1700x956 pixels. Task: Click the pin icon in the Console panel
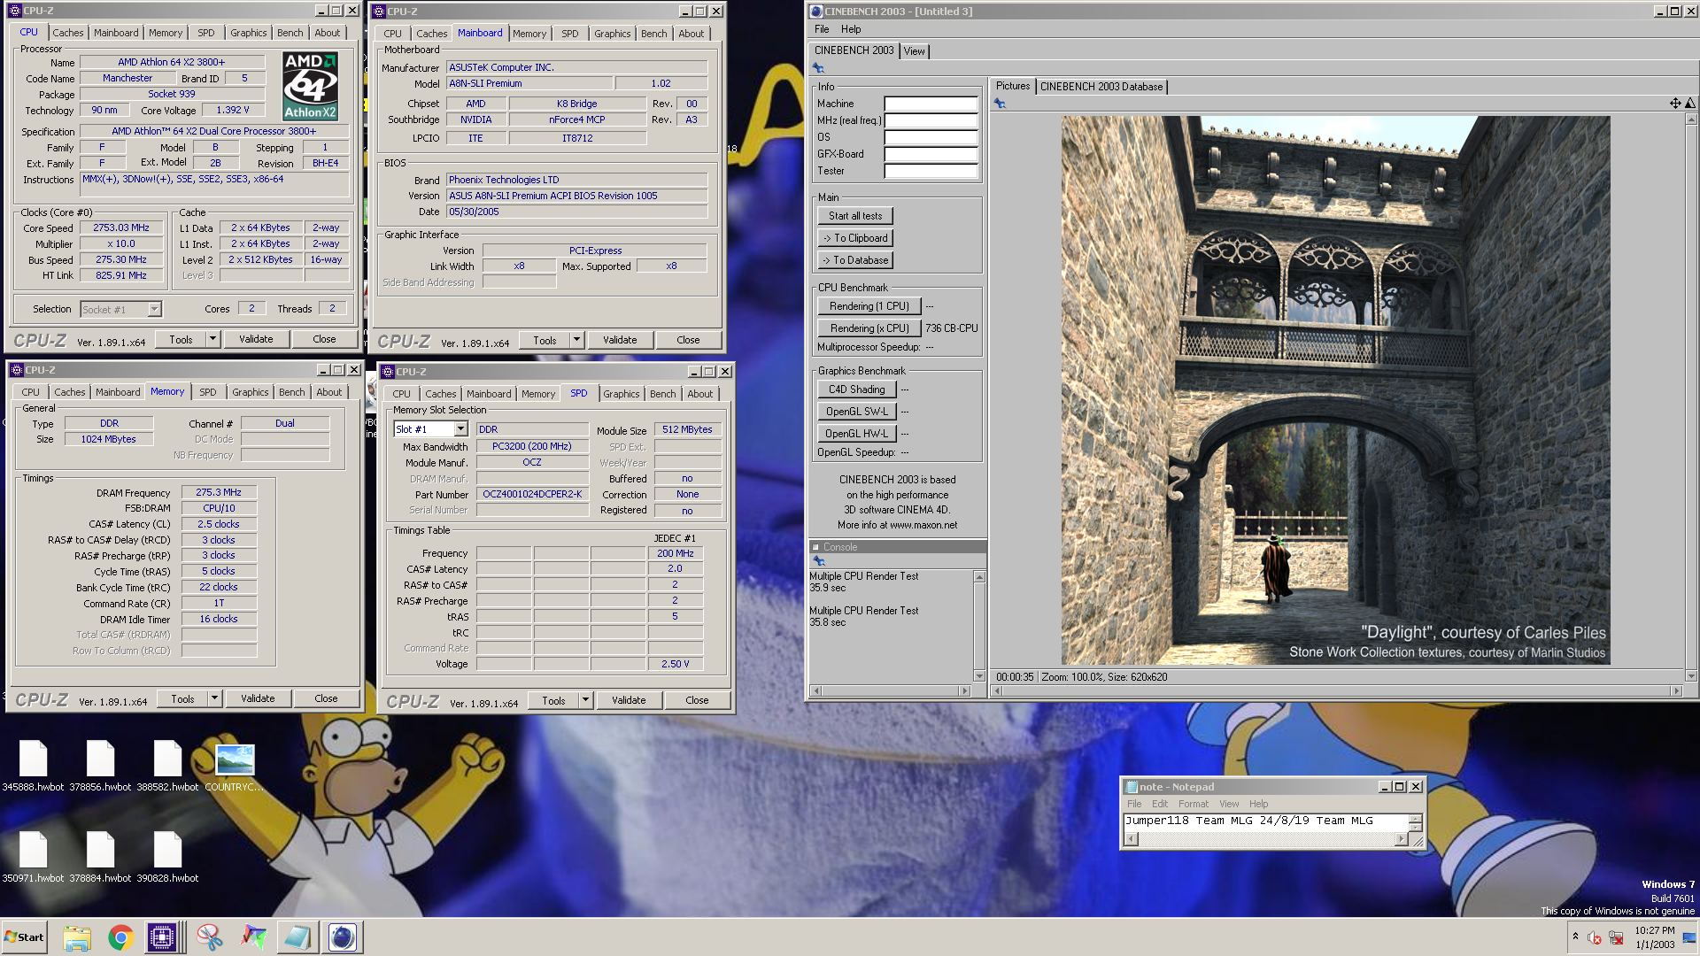click(819, 561)
